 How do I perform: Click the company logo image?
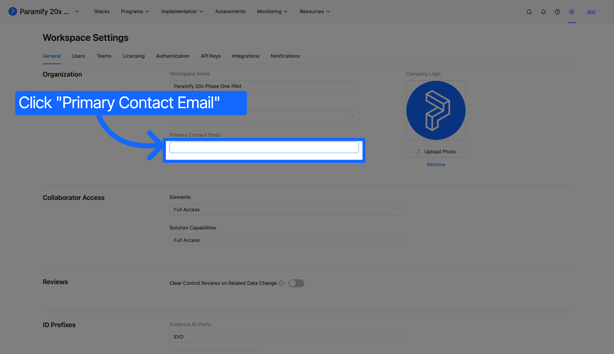point(436,110)
